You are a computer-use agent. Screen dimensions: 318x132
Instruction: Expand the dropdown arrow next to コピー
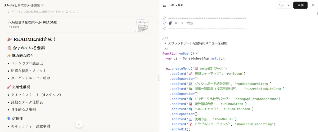[x=289, y=5]
